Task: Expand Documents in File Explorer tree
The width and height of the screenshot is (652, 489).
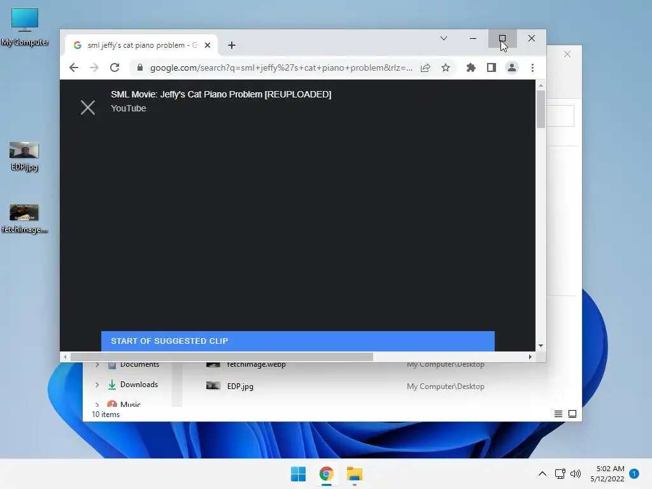Action: tap(97, 365)
